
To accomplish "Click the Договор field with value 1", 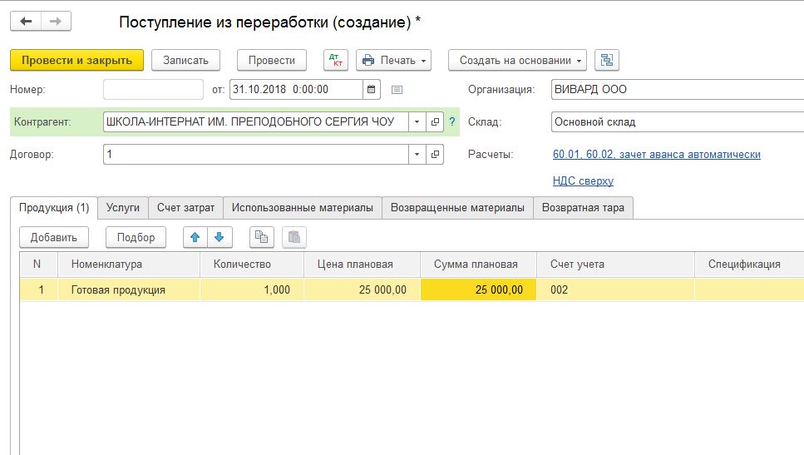I will [256, 155].
